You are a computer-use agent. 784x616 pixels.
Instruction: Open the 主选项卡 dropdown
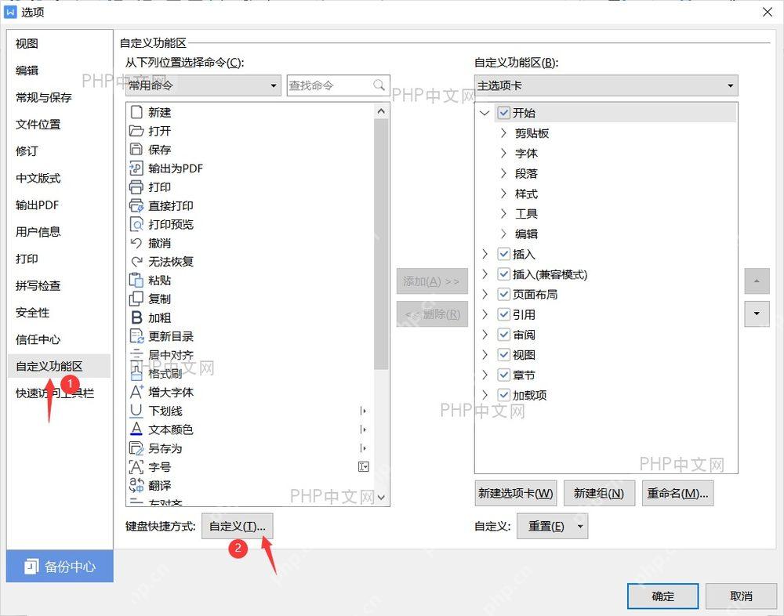[x=606, y=85]
